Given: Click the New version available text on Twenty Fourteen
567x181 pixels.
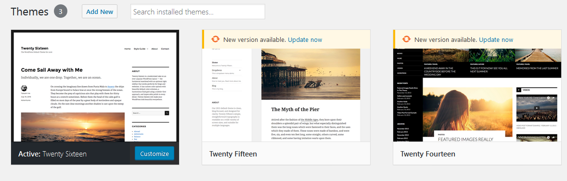Looking at the screenshot, I should point(446,39).
